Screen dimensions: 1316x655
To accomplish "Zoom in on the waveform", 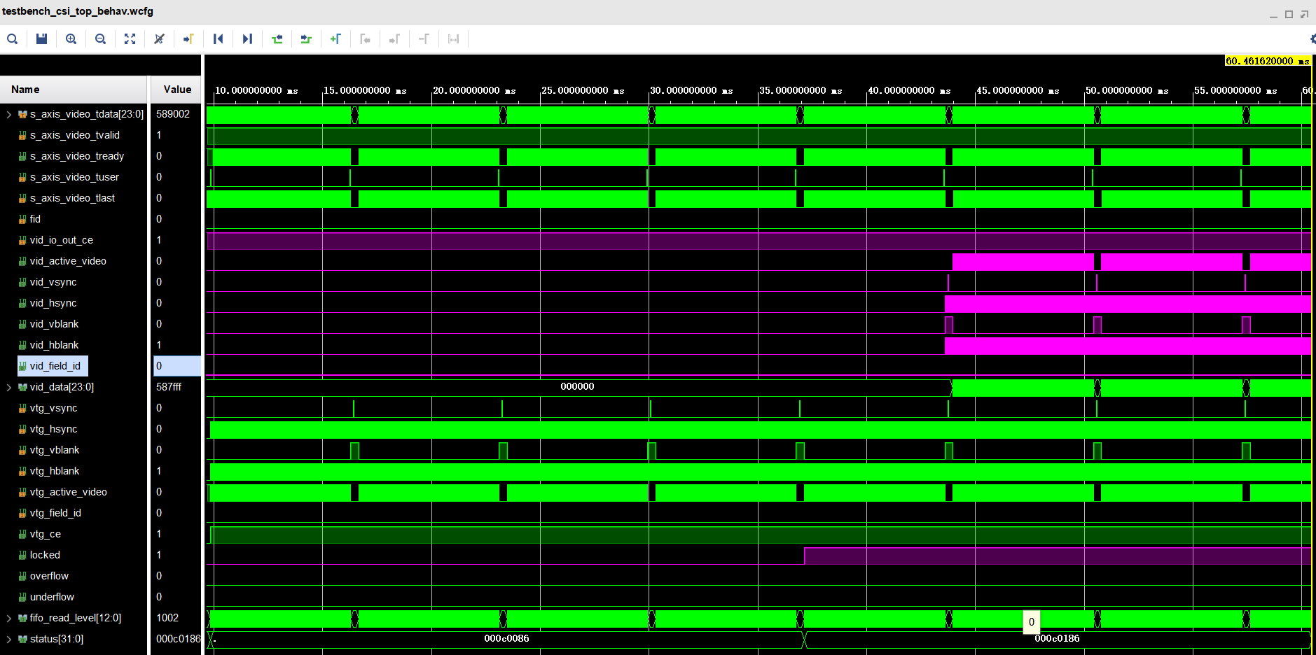I will pos(71,38).
